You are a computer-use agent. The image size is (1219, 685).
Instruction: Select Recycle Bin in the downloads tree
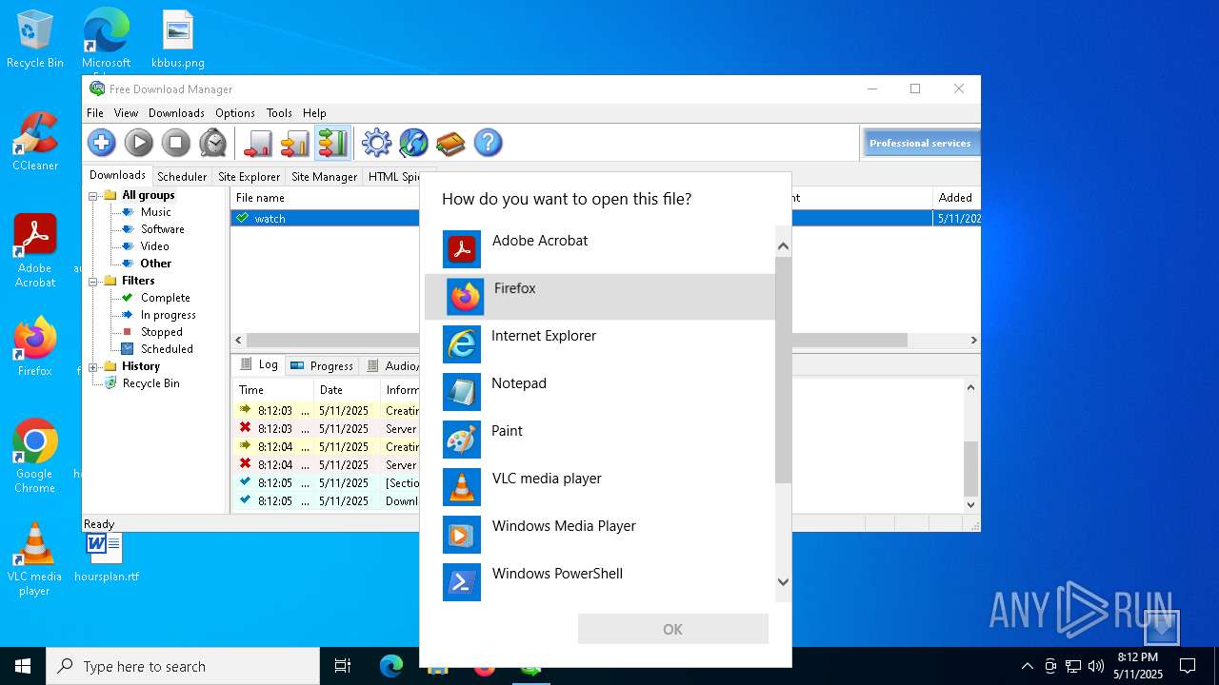click(x=150, y=383)
